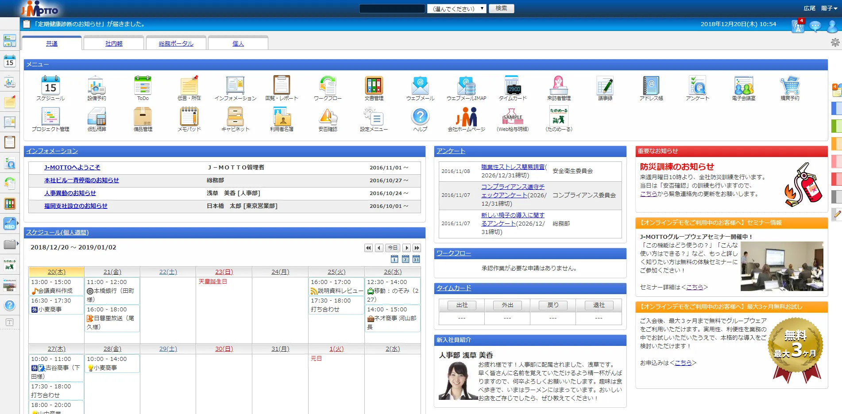Viewport: 842px width, 414px height.
Task: Switch schedule to monthly view icon
Action: pyautogui.click(x=416, y=259)
